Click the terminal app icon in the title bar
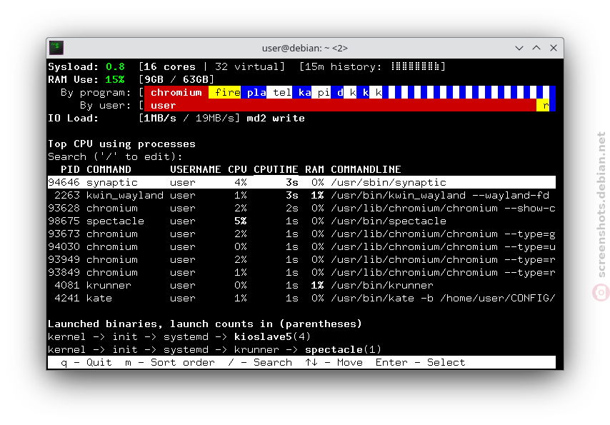 point(56,48)
